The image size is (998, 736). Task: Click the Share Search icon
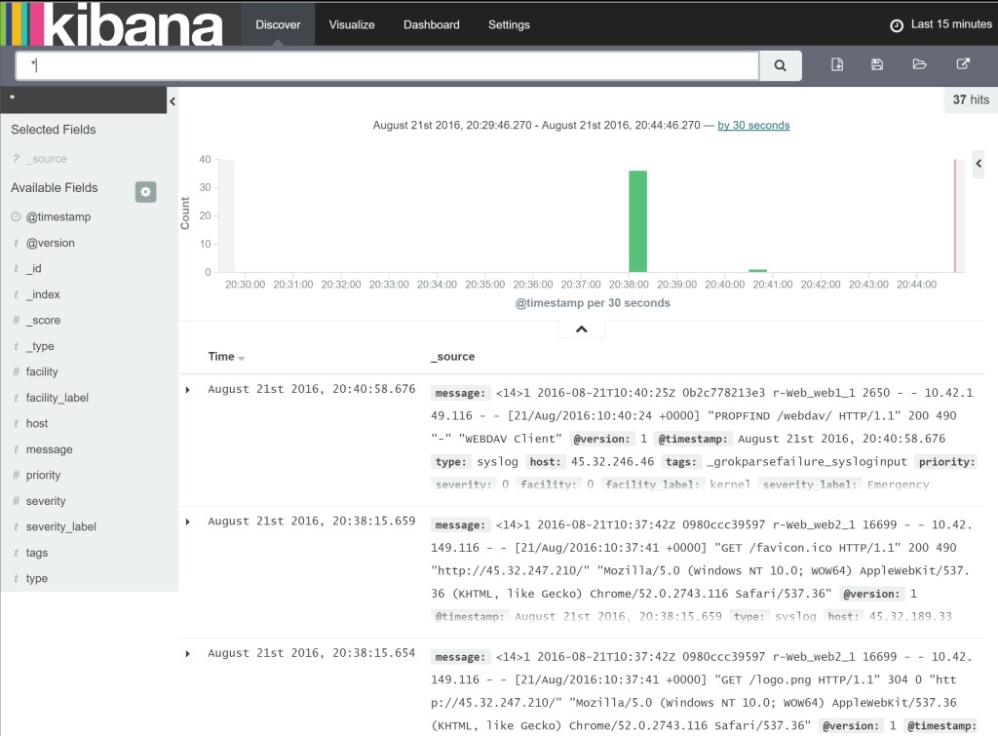[x=962, y=65]
